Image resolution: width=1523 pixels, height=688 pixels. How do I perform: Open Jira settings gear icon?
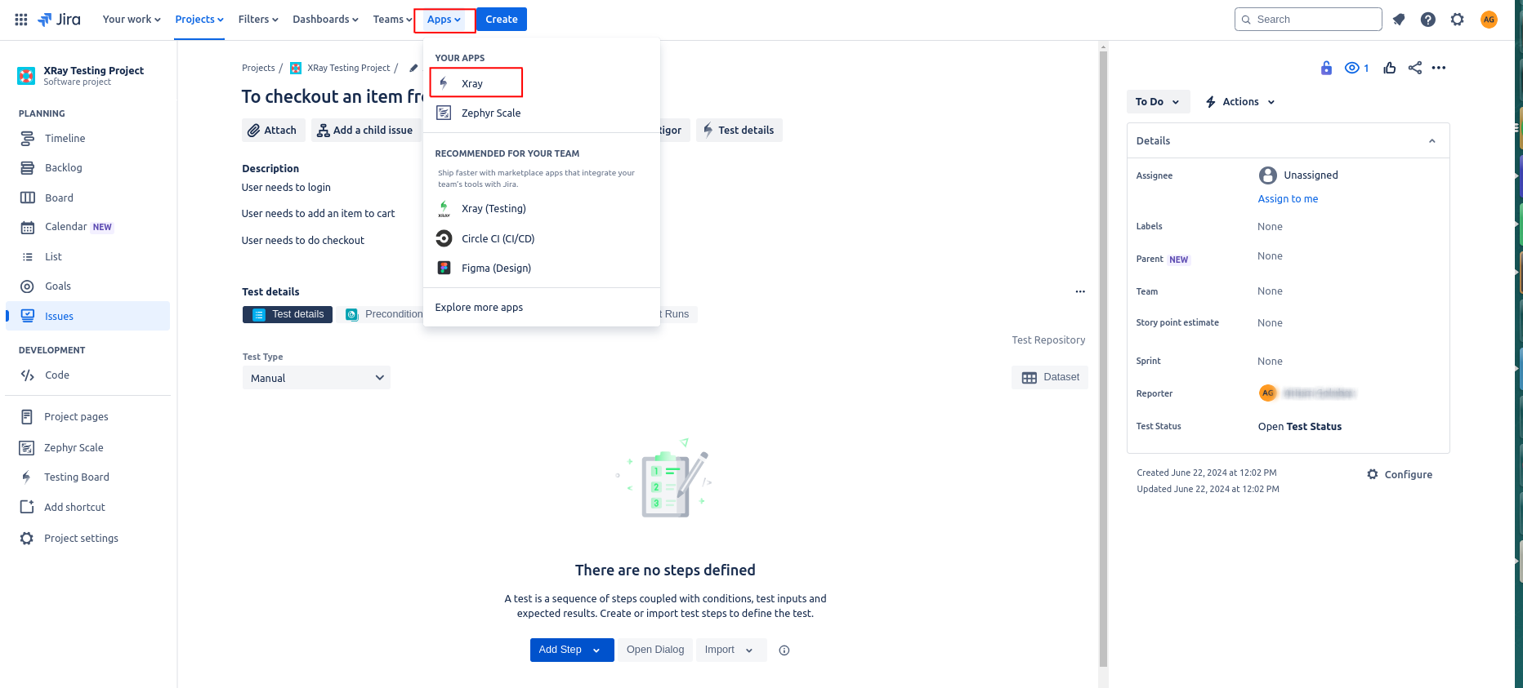click(x=1457, y=20)
